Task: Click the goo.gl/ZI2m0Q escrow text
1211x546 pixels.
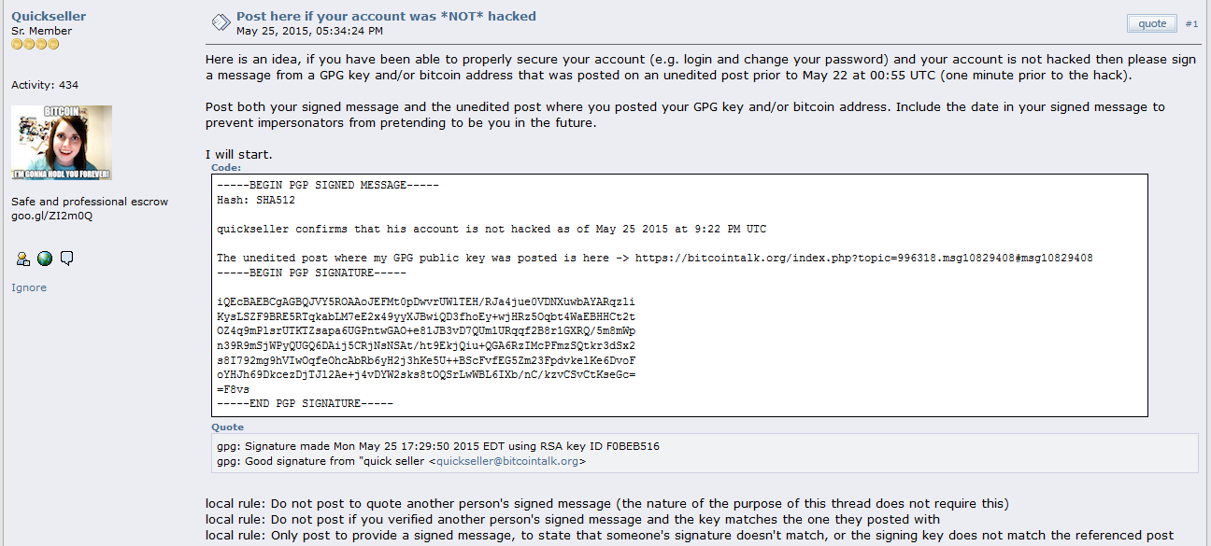Action: [51, 216]
